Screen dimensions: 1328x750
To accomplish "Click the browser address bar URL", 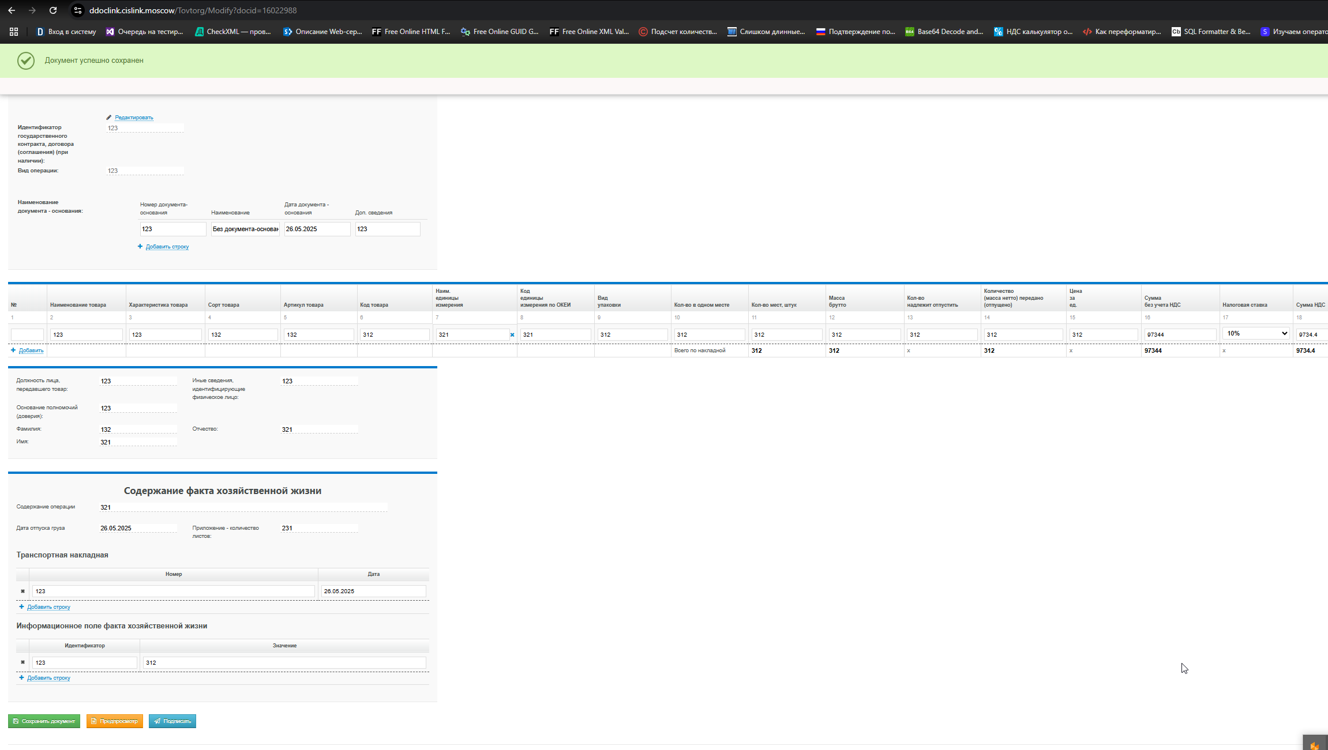I will pyautogui.click(x=193, y=10).
